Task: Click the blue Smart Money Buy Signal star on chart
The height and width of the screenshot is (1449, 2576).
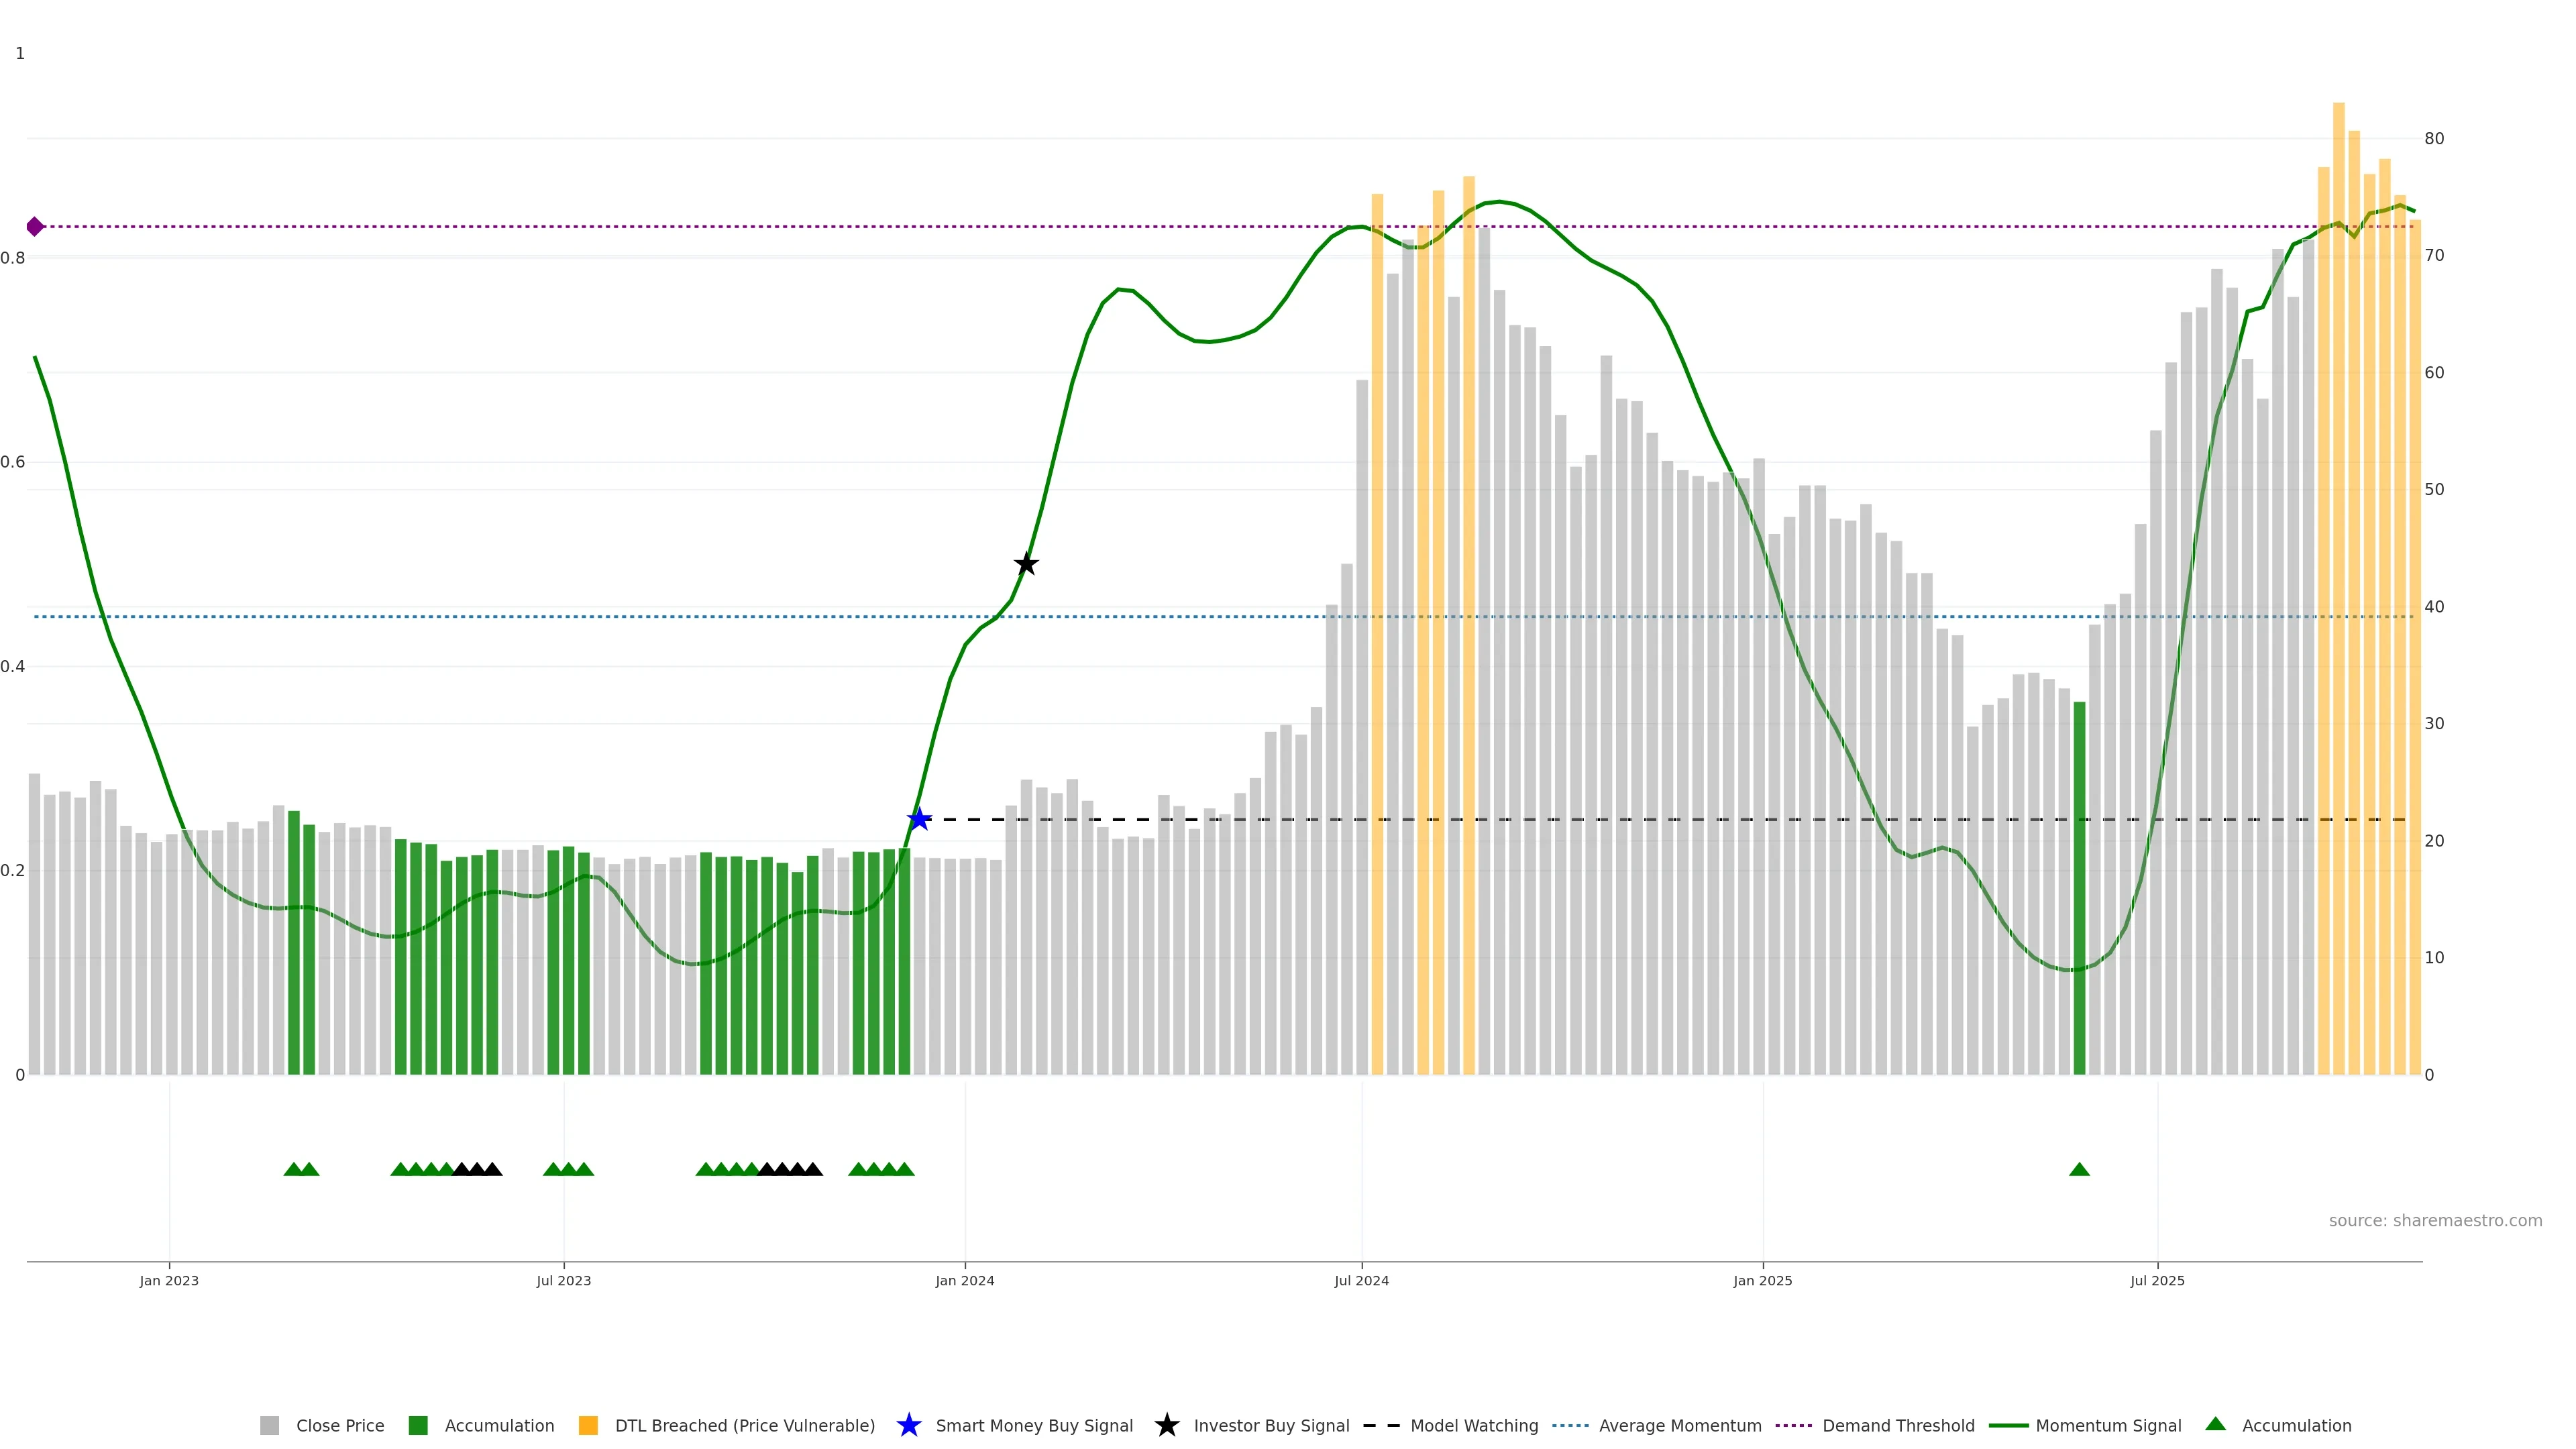Action: click(x=919, y=820)
